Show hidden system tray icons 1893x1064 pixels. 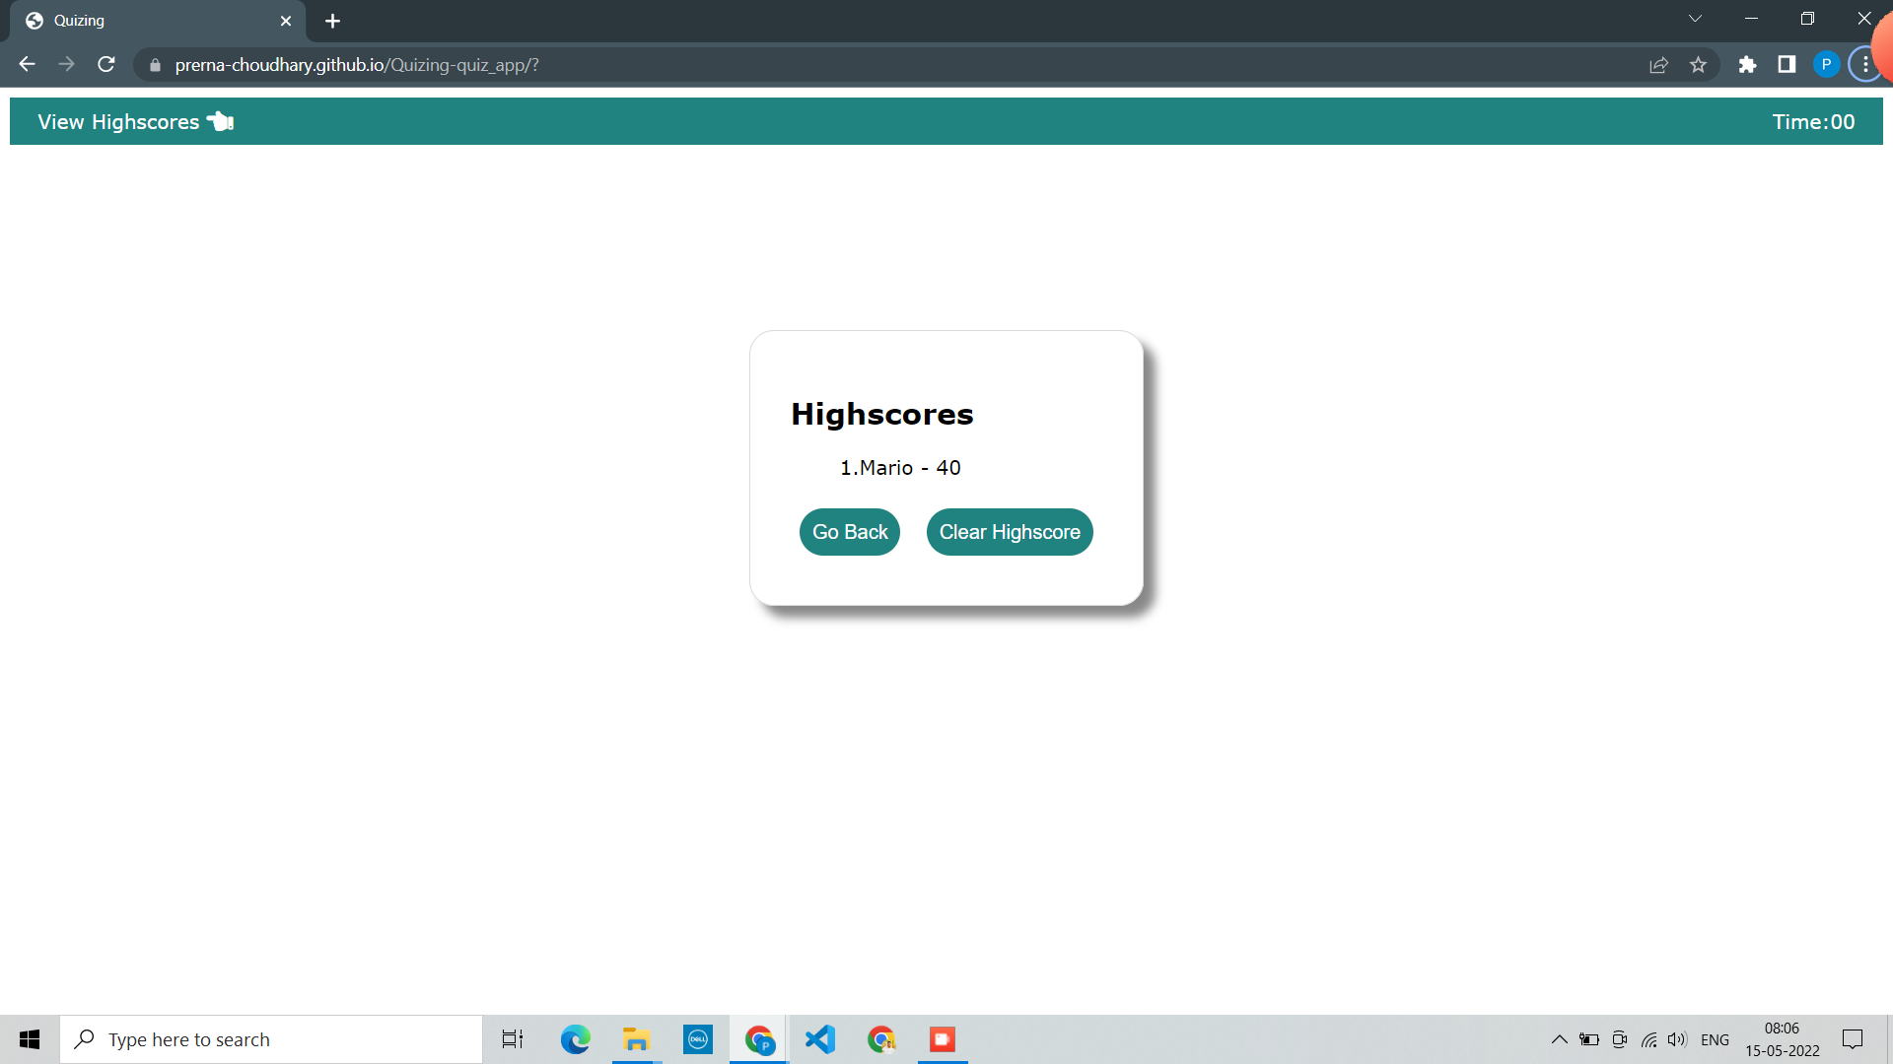[x=1559, y=1039]
